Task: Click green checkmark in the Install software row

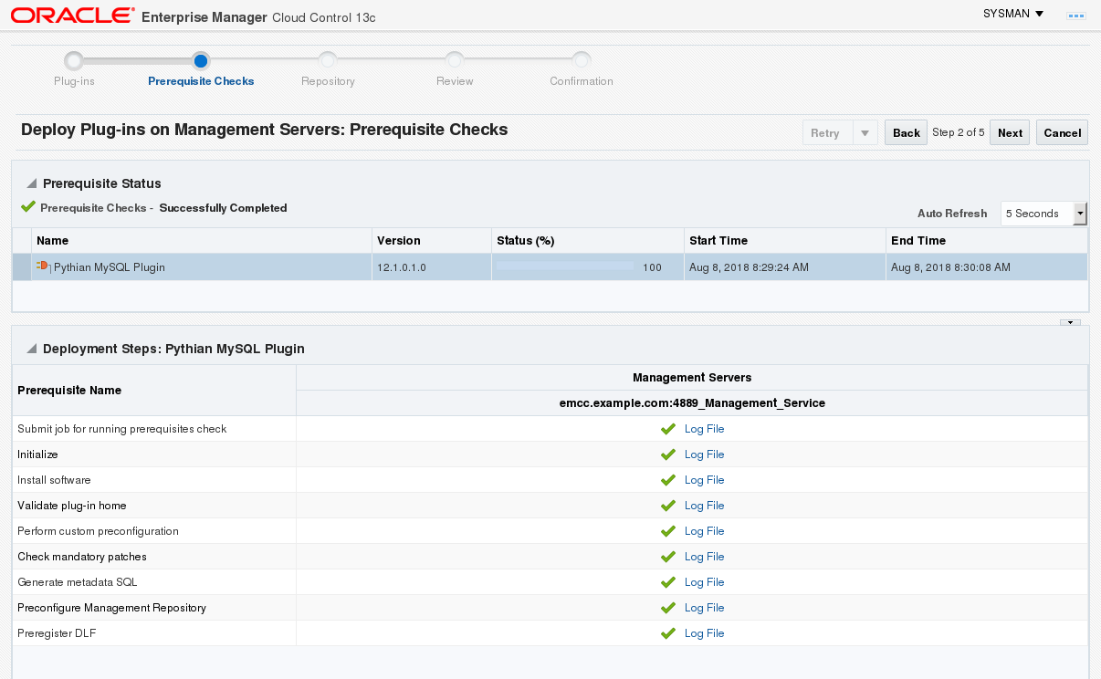Action: pos(668,480)
